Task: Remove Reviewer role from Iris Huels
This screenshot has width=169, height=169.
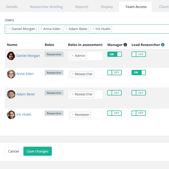Action: coord(73,115)
